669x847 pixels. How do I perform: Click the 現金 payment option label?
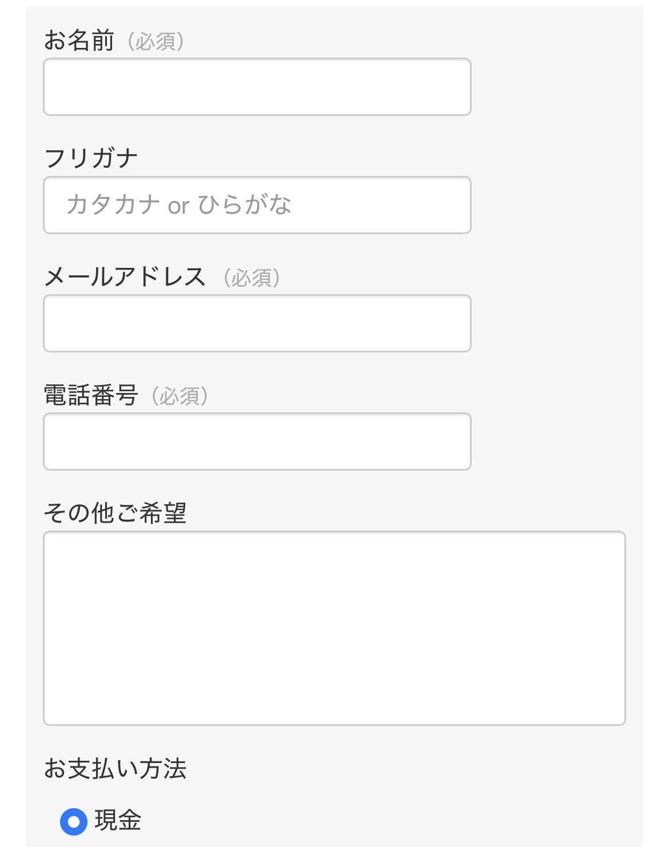[118, 821]
